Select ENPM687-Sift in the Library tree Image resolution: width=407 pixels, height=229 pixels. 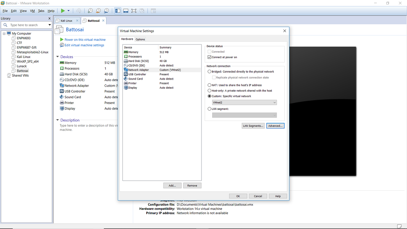point(27,47)
